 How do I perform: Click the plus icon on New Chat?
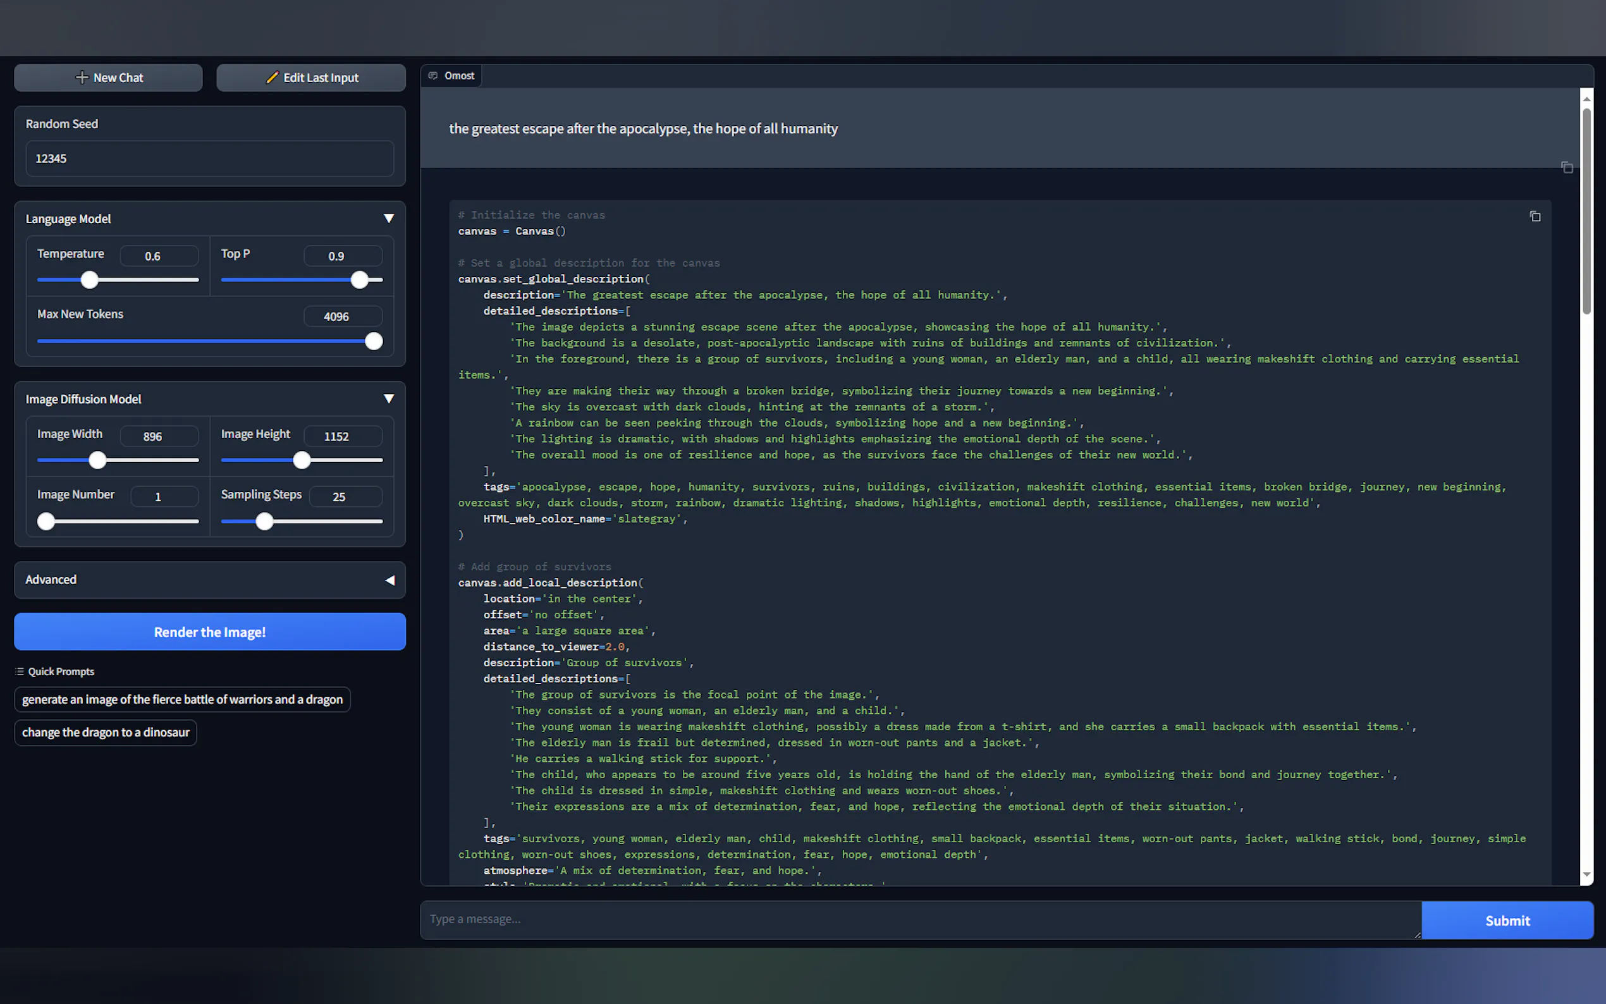pos(82,78)
